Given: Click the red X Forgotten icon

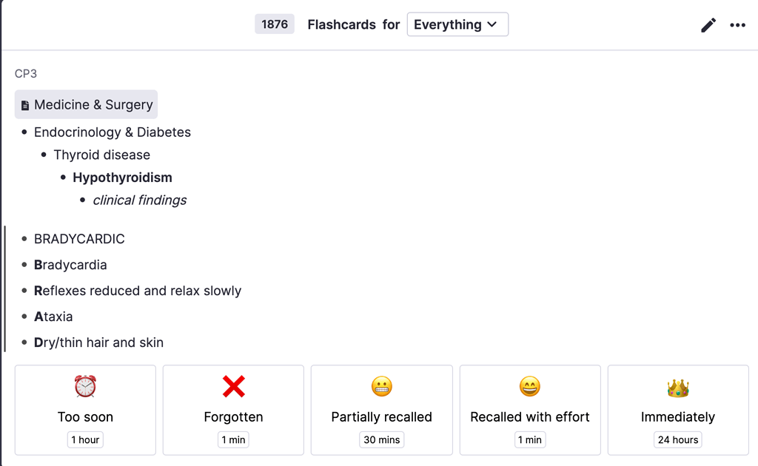Looking at the screenshot, I should tap(233, 386).
